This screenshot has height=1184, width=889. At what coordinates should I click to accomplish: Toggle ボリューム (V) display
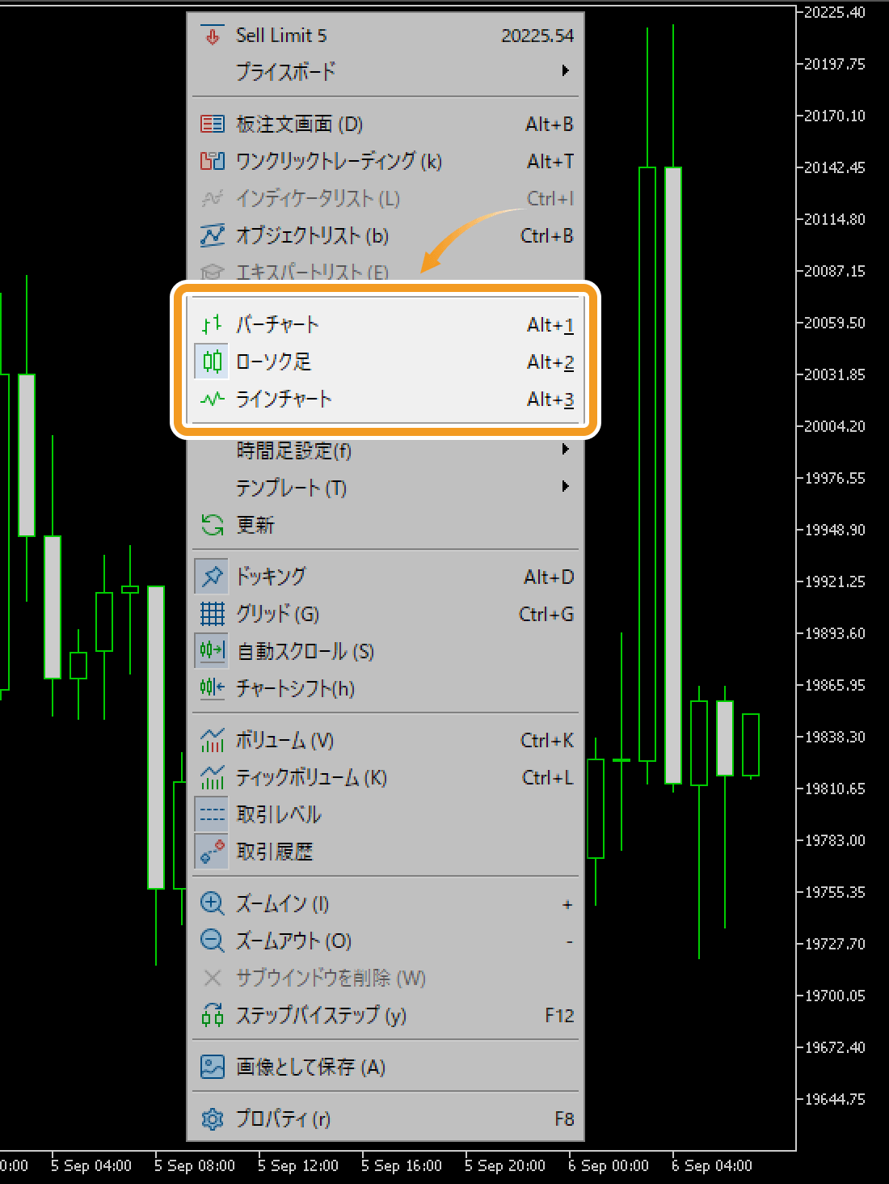[386, 740]
